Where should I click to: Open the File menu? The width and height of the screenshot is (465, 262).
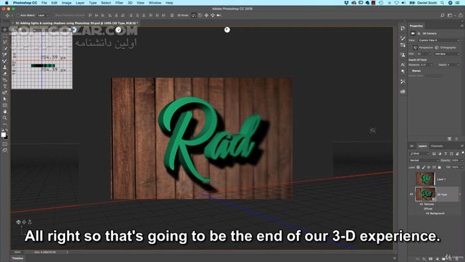(x=45, y=3)
